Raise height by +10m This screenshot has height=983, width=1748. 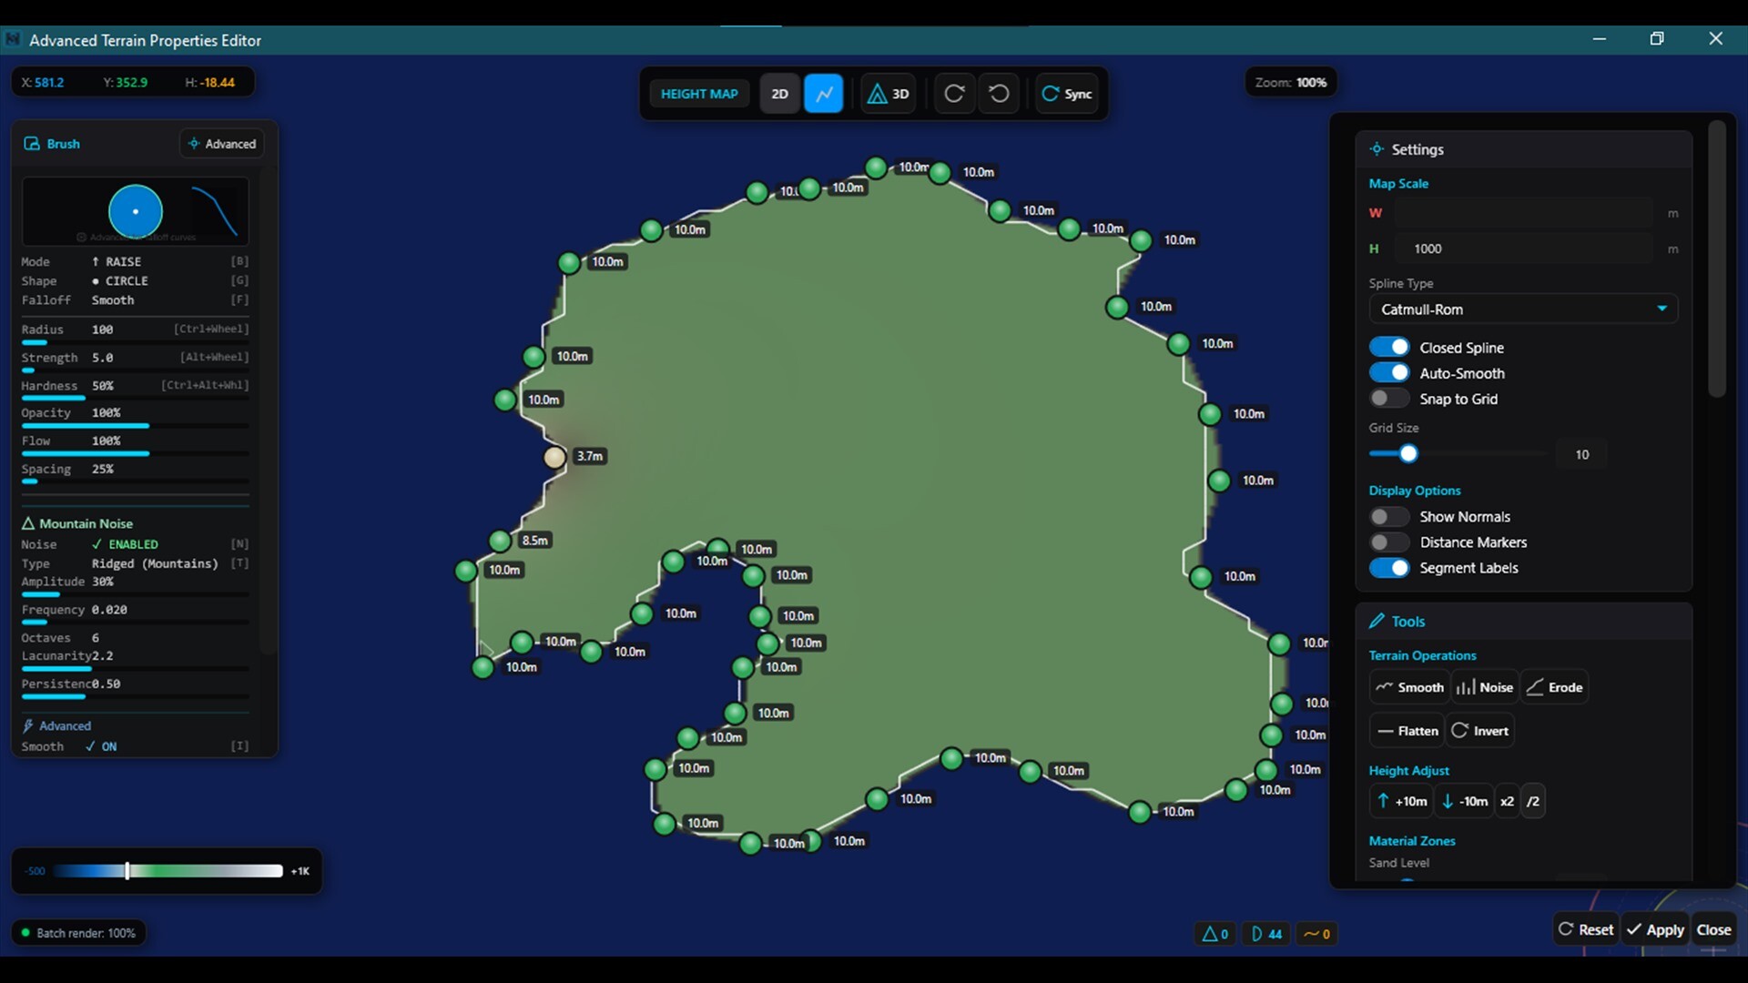click(x=1402, y=801)
